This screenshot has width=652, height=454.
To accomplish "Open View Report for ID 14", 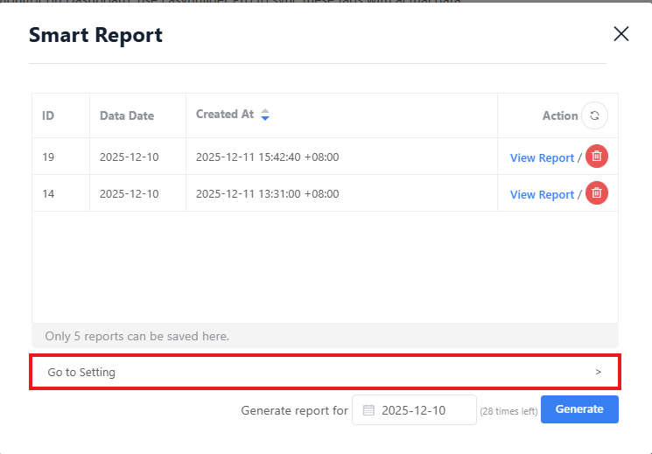I will tap(542, 194).
